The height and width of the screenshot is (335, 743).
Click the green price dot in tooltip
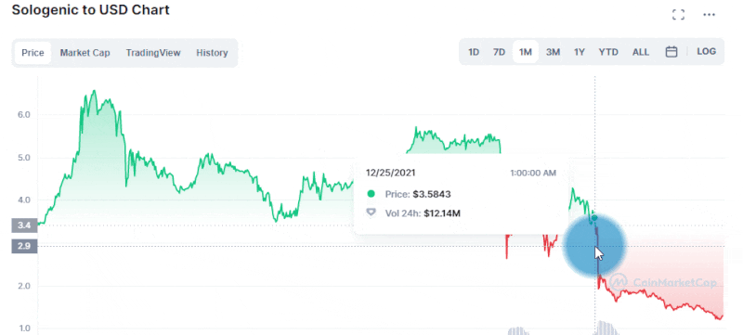(371, 194)
